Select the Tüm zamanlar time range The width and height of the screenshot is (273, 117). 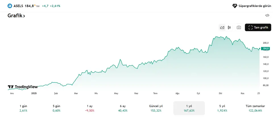255,108
